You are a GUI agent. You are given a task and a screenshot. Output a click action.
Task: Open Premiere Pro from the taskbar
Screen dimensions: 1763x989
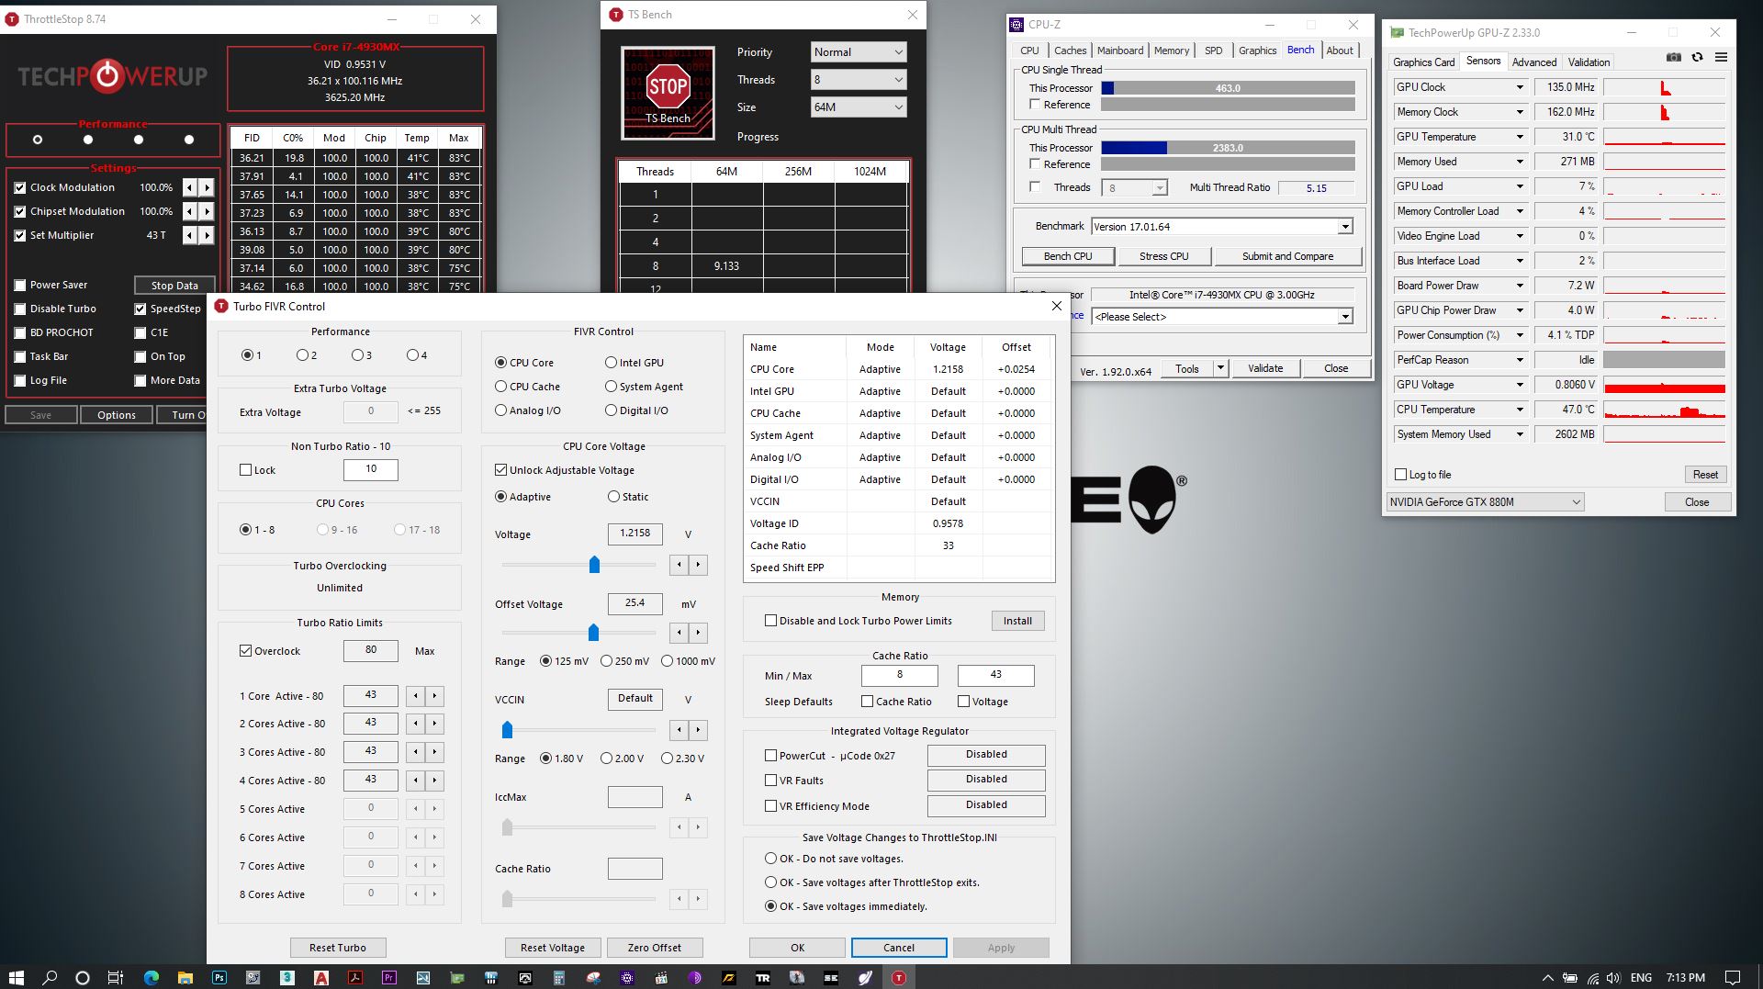coord(388,977)
